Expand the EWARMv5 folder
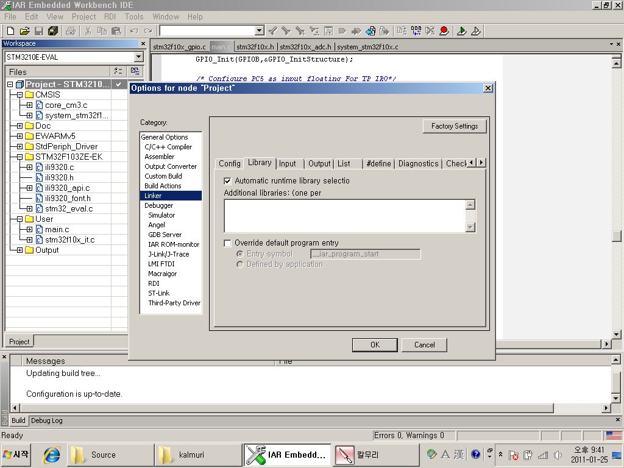624x468 pixels. tap(19, 136)
